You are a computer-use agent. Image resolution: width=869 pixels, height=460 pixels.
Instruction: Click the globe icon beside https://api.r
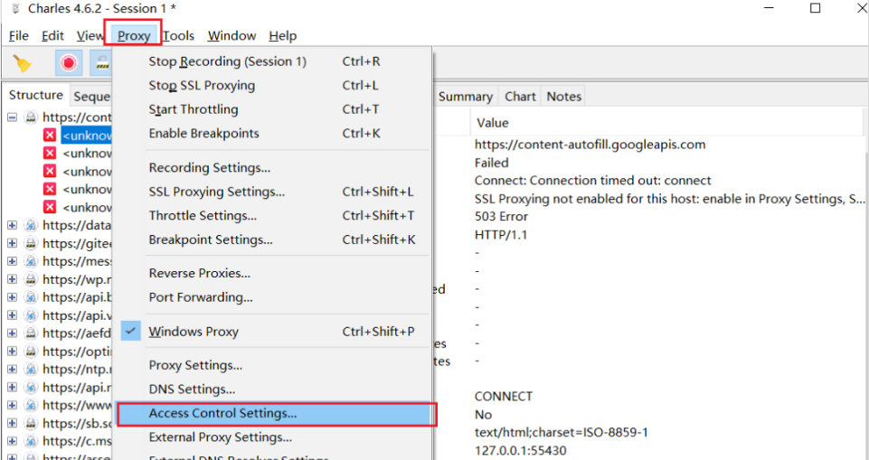pyautogui.click(x=31, y=387)
